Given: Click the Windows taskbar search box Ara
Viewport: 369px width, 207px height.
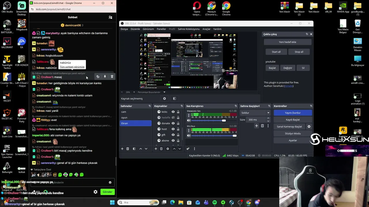Looking at the screenshot, I should point(138,202).
